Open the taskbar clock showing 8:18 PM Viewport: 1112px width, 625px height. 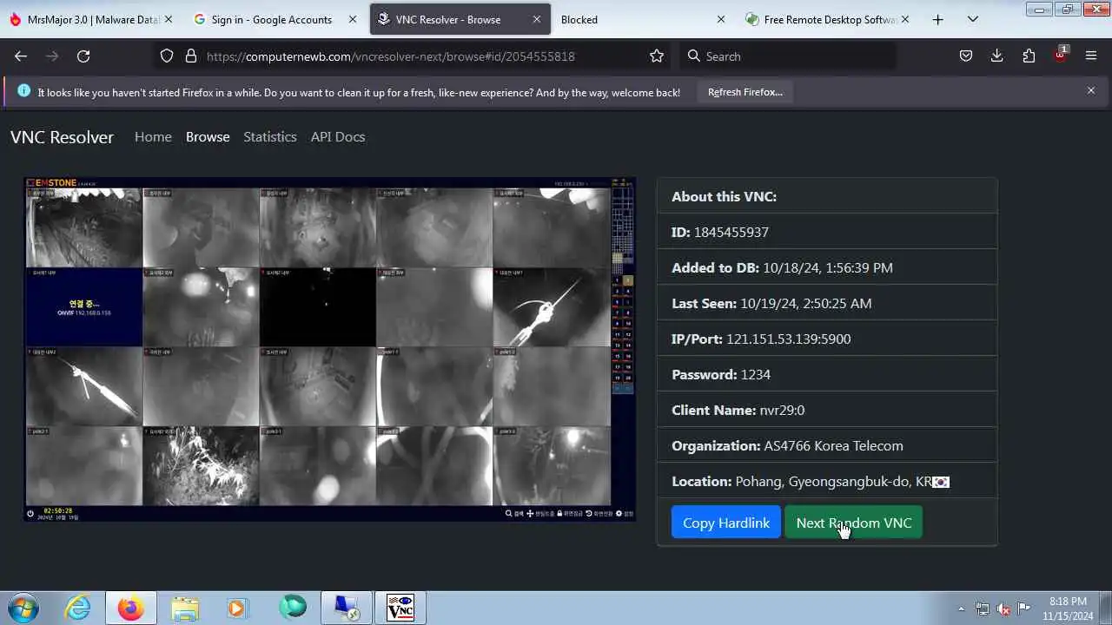coord(1068,608)
